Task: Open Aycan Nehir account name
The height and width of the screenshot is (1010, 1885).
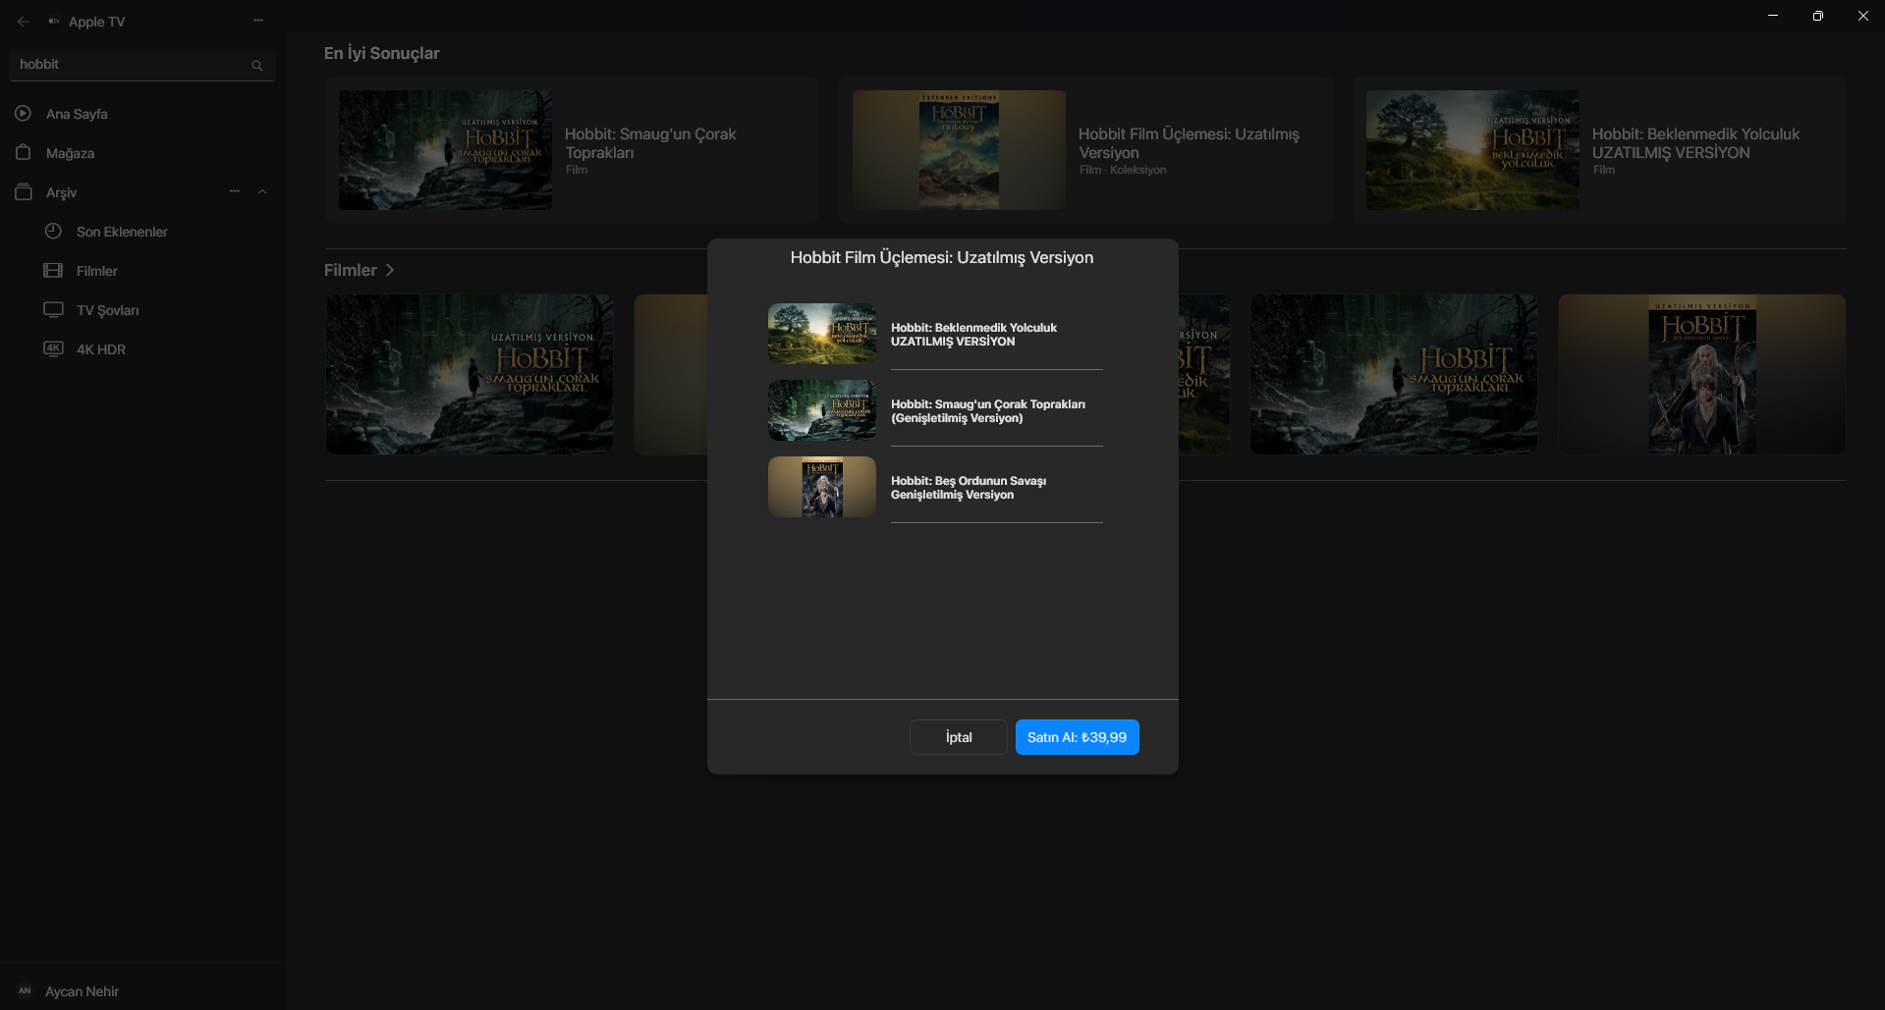Action: pos(83,991)
